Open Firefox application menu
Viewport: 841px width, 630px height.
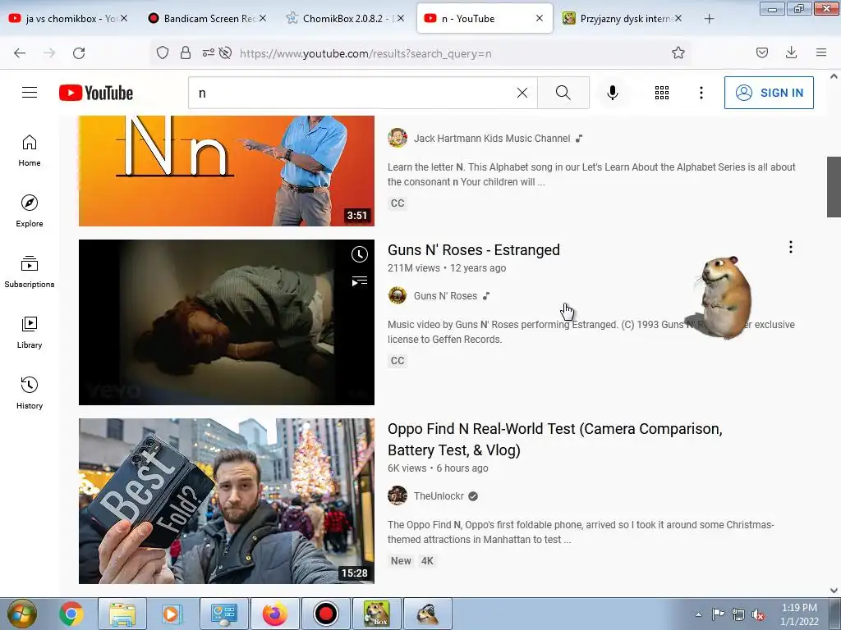[821, 52]
